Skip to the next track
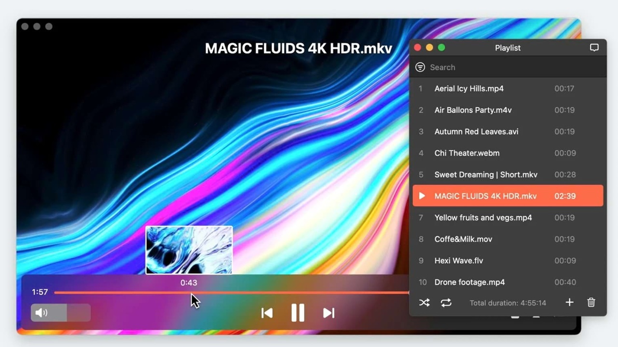618x347 pixels. (x=329, y=313)
